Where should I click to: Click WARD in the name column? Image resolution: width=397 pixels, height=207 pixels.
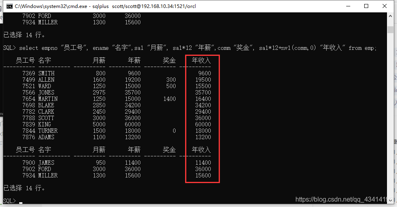[x=44, y=86]
